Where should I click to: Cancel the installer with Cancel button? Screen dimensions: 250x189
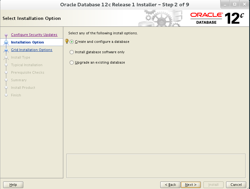(x=236, y=185)
